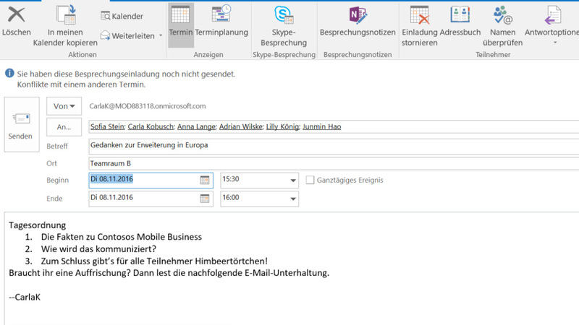Expand the Weiterleiten dropdown arrow
The width and height of the screenshot is (579, 325).
tap(161, 36)
